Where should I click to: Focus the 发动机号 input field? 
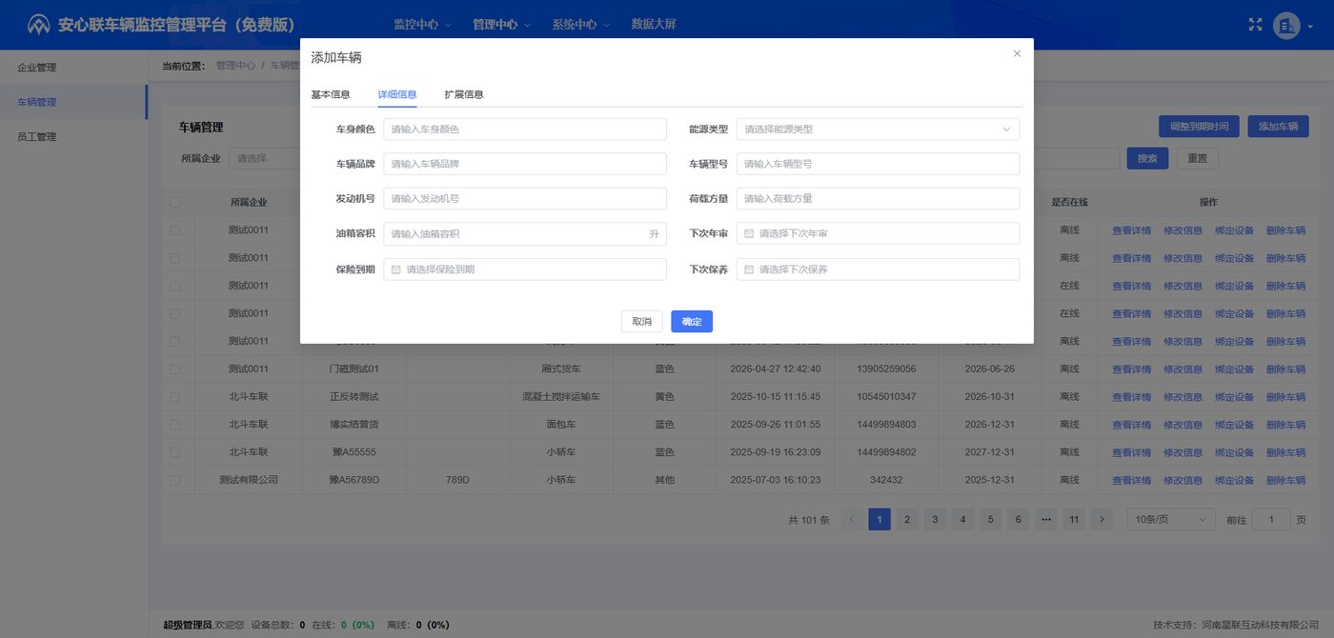[x=525, y=199]
